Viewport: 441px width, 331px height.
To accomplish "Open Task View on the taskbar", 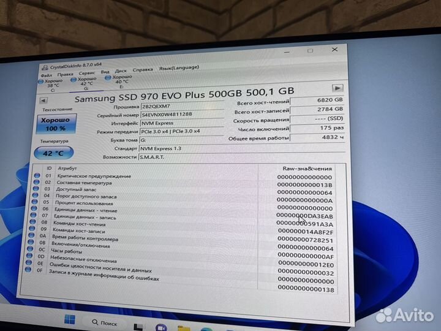I will [x=138, y=327].
